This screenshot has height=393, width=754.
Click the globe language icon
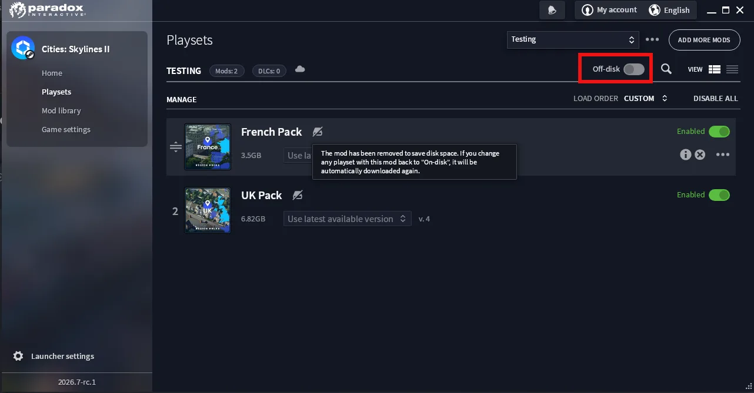click(x=655, y=10)
